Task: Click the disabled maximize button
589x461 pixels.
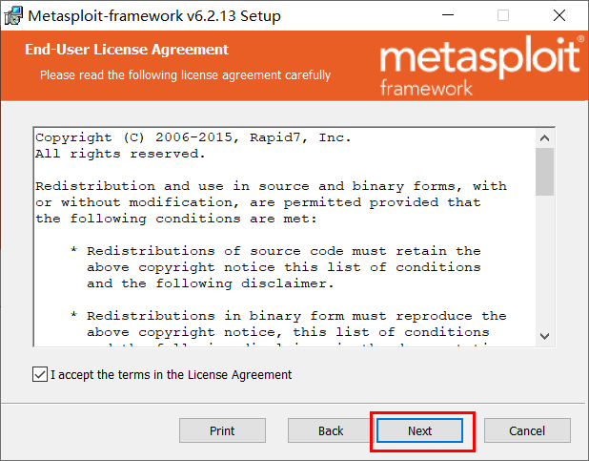Action: click(x=503, y=15)
